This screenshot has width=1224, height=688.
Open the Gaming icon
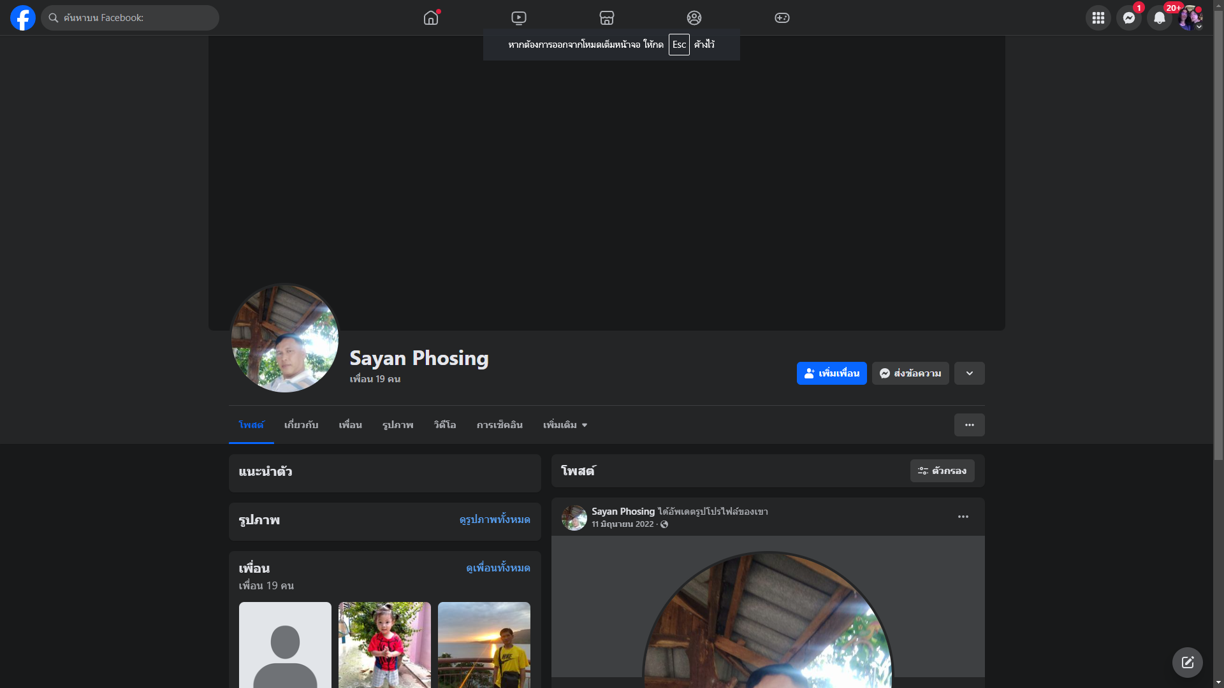click(x=782, y=18)
